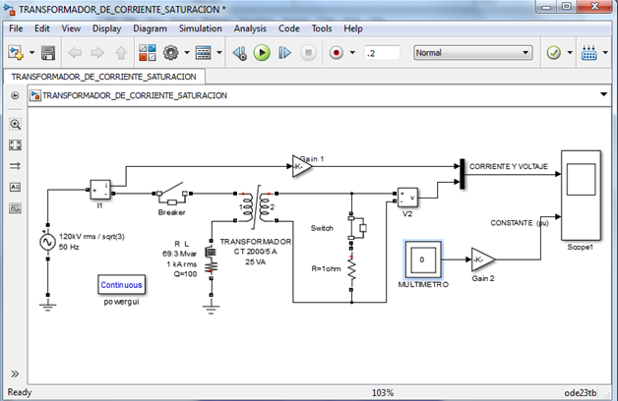This screenshot has width=618, height=401.
Task: Click the Record simulation icon
Action: (336, 52)
